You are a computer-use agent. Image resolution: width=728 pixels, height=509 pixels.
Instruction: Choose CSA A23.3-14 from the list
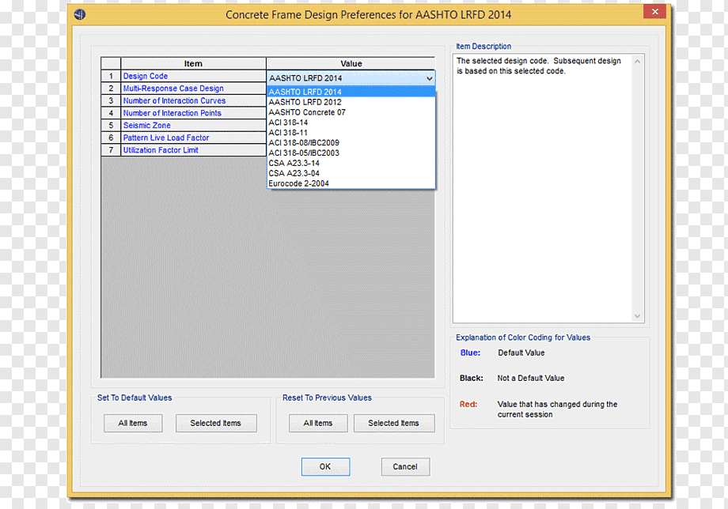[x=351, y=163]
